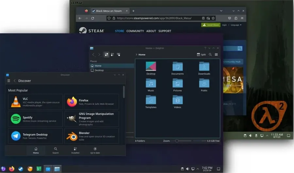The image size is (294, 173).
Task: Click the 6.8 GiB free space bar
Action: pos(206,141)
